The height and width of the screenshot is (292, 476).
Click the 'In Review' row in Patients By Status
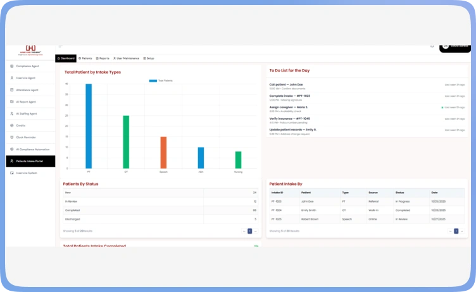[161, 201]
